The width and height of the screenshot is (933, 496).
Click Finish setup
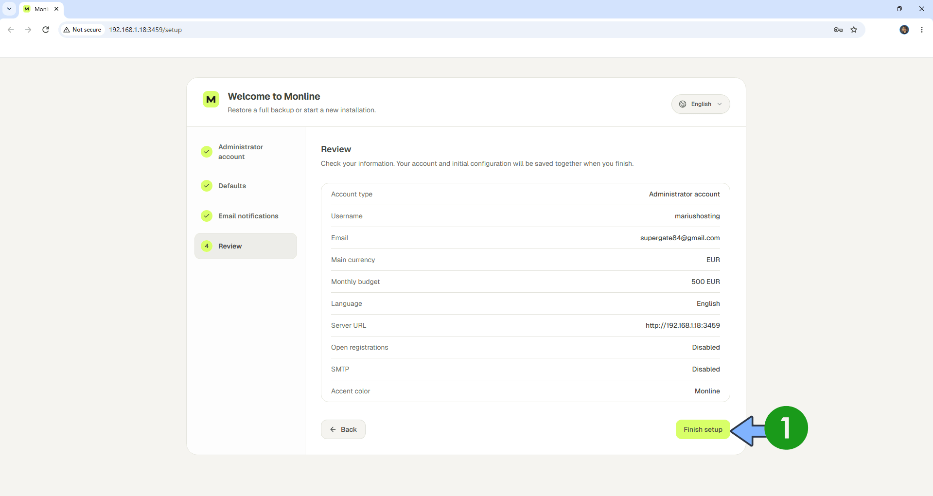[x=703, y=429]
